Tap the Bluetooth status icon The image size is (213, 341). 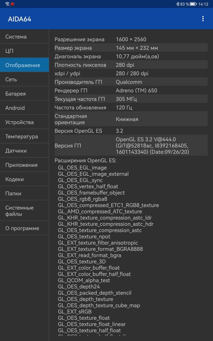click(178, 4)
